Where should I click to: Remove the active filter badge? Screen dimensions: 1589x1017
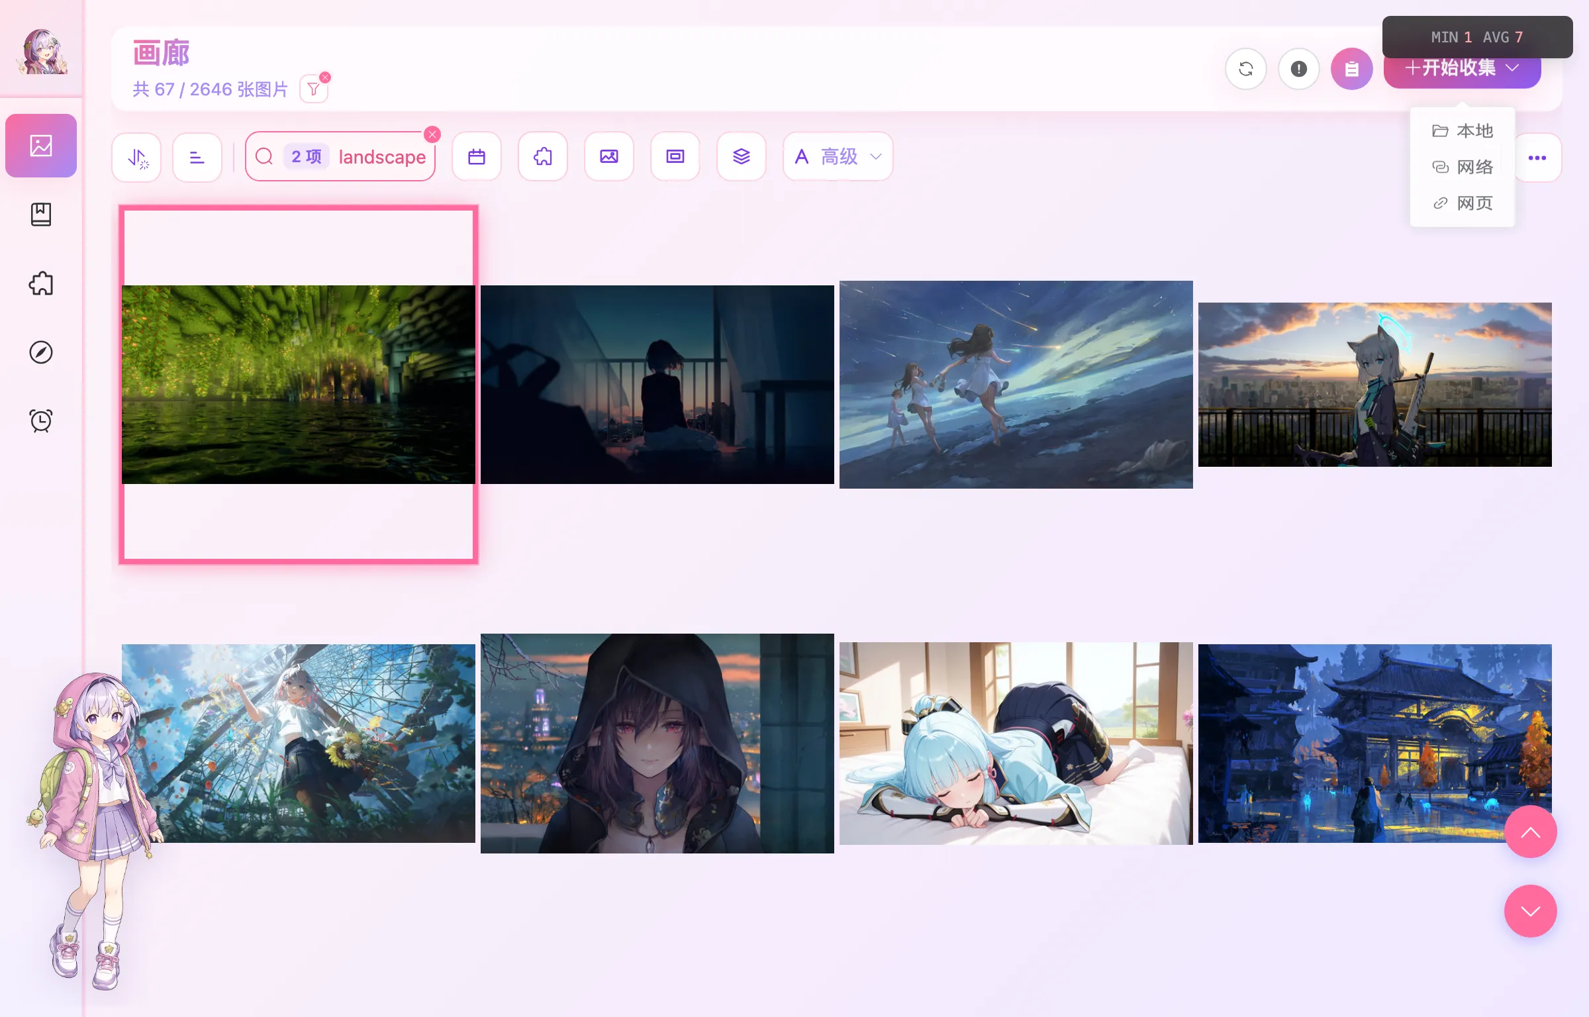[x=325, y=77]
